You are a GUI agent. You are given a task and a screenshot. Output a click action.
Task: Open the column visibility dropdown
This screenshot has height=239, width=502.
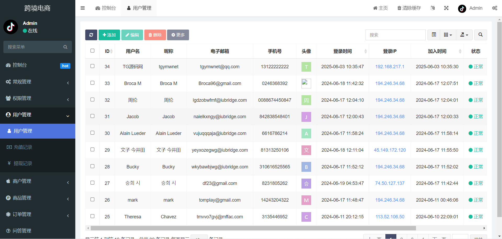point(448,35)
